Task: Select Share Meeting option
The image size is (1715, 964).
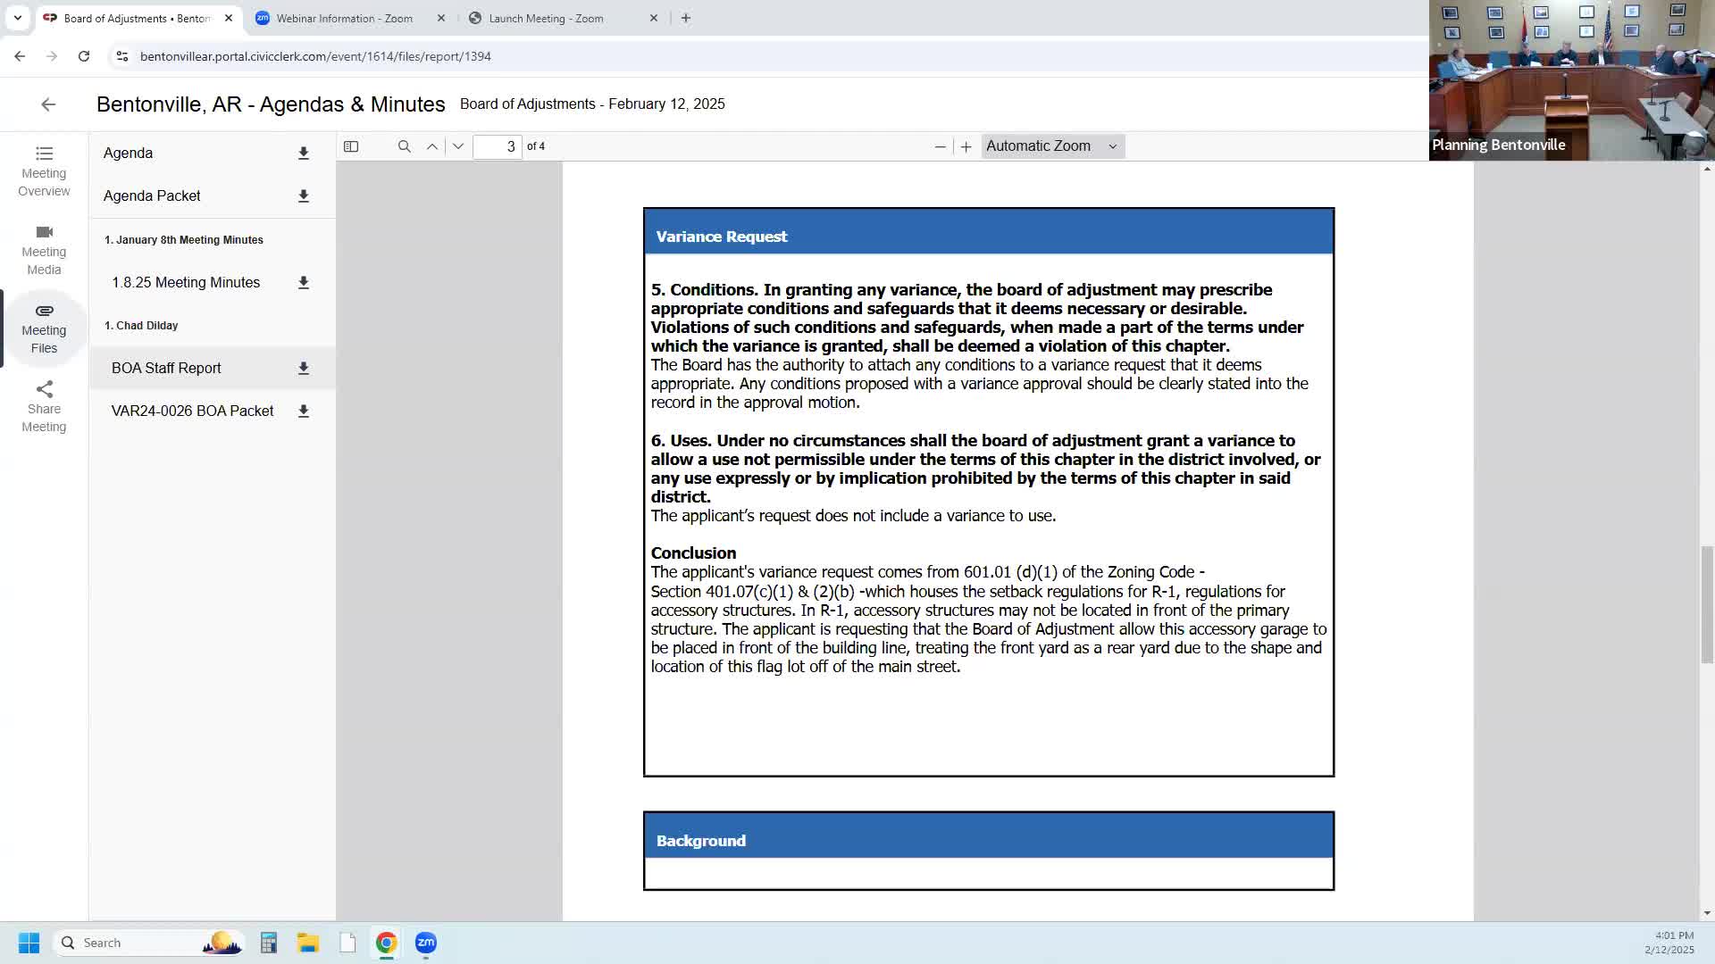Action: tap(44, 407)
